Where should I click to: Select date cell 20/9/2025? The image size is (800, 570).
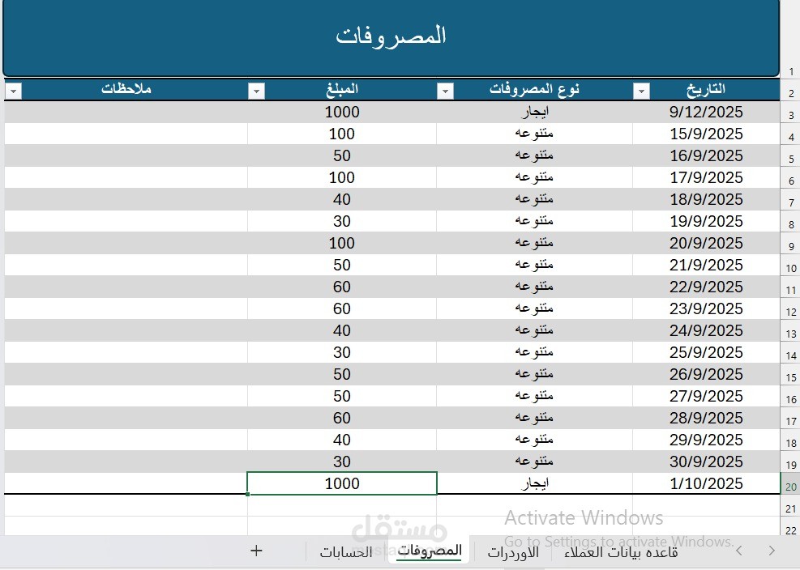tap(706, 243)
